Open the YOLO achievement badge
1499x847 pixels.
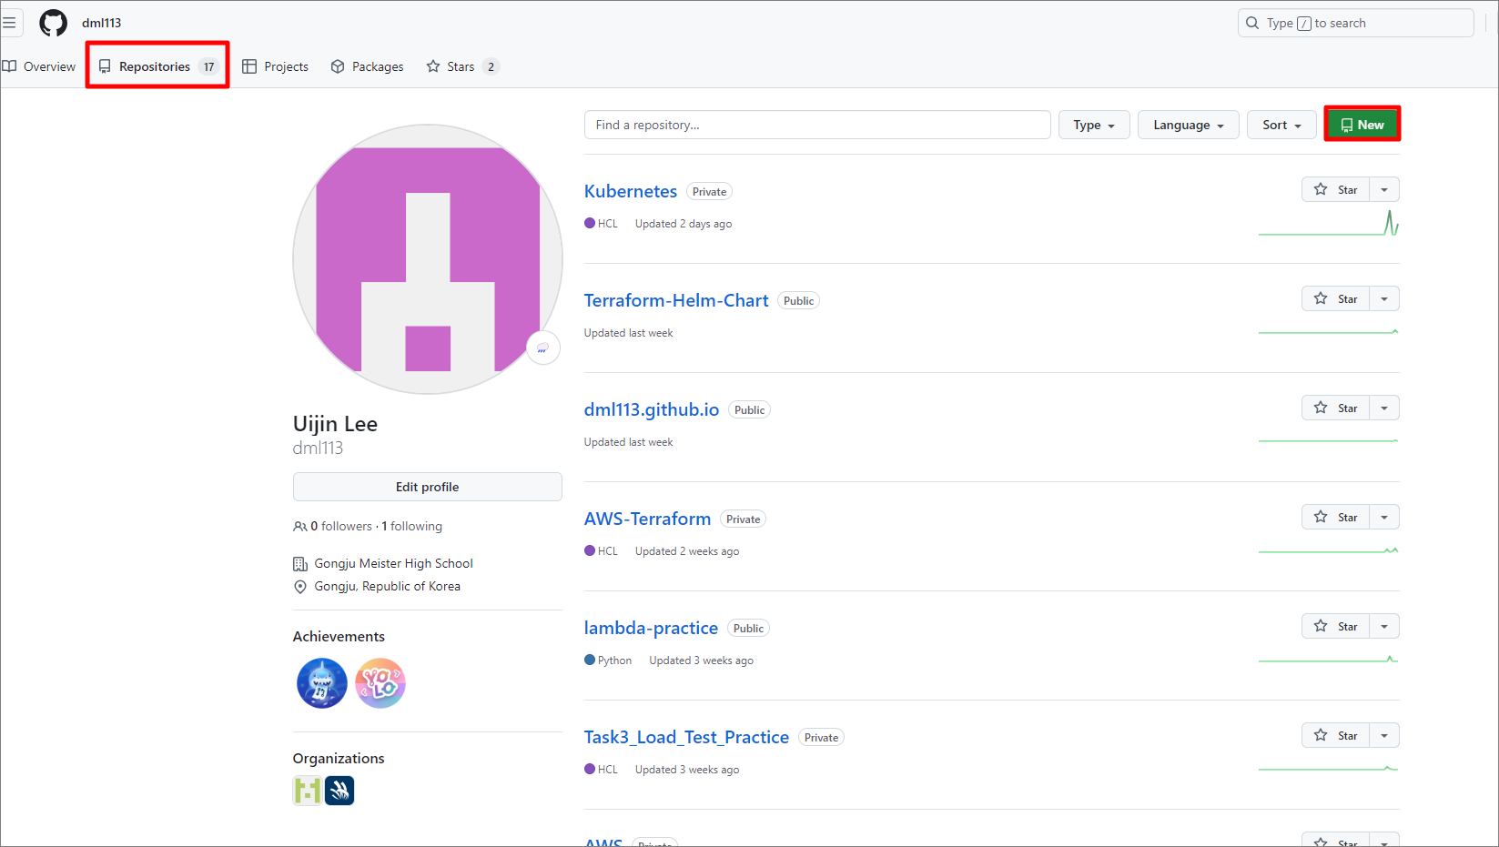coord(380,683)
